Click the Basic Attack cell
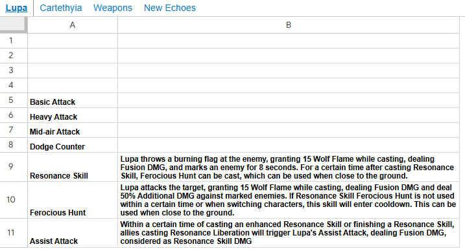465x251 pixels. point(73,100)
